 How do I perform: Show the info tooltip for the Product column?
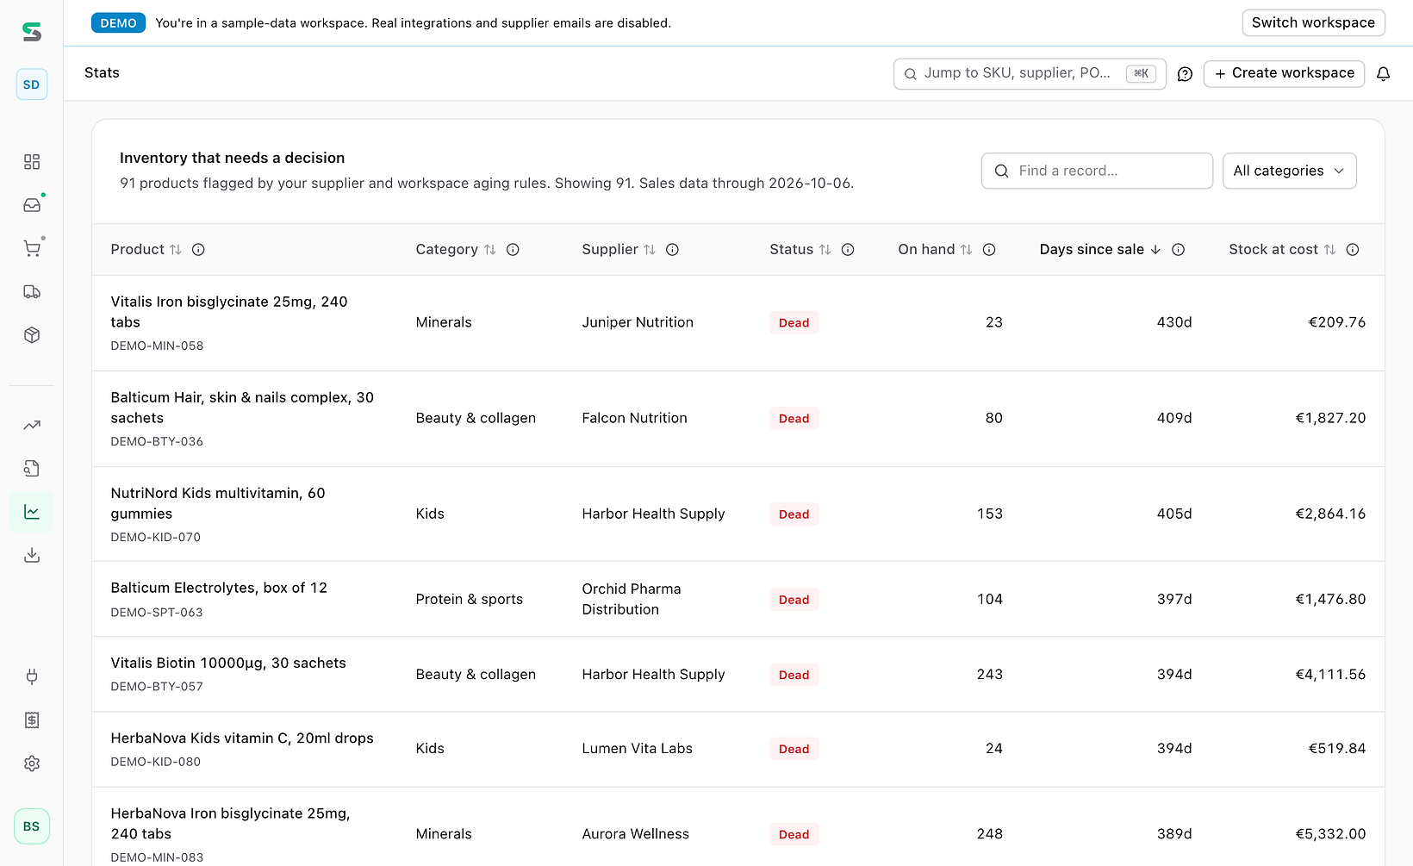[x=198, y=250]
